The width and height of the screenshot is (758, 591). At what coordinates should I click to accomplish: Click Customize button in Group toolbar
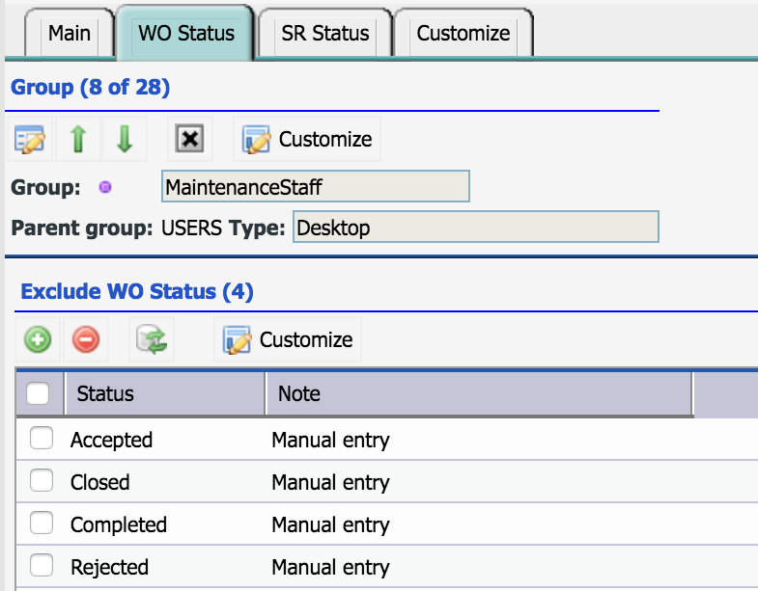point(307,140)
